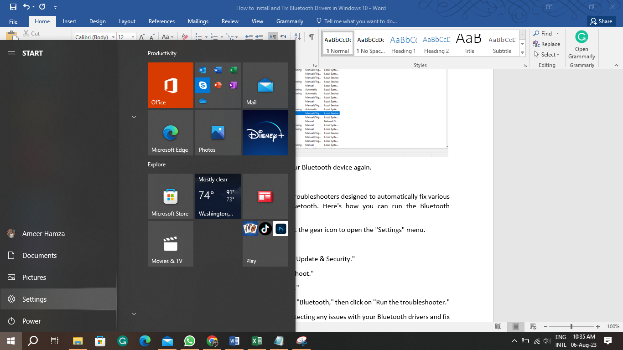The width and height of the screenshot is (623, 350).
Task: Open the References ribbon tab
Action: click(x=161, y=21)
